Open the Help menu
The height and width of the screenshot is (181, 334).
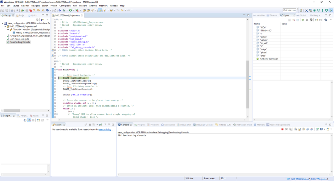pos(122,6)
